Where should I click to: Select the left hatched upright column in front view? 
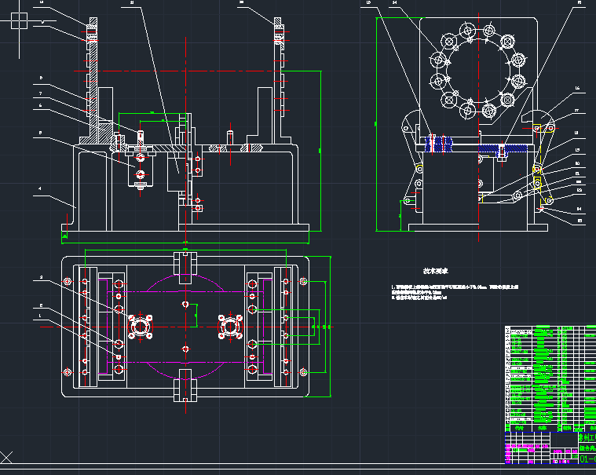(93, 80)
